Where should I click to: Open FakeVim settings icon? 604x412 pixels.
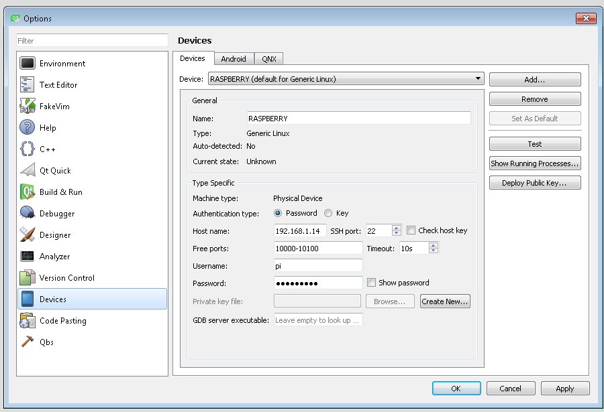[x=28, y=106]
